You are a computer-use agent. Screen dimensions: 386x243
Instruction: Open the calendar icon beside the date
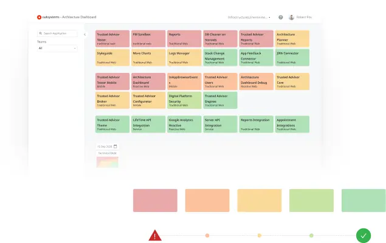pos(115,146)
